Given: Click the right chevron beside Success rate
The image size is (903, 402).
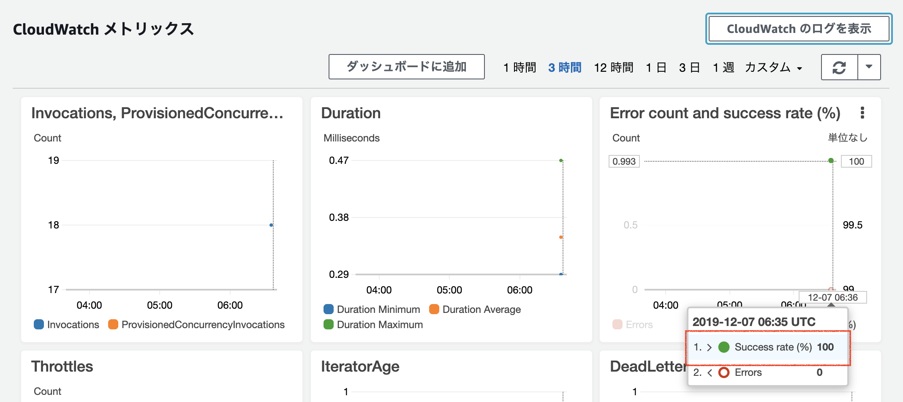Looking at the screenshot, I should point(710,348).
